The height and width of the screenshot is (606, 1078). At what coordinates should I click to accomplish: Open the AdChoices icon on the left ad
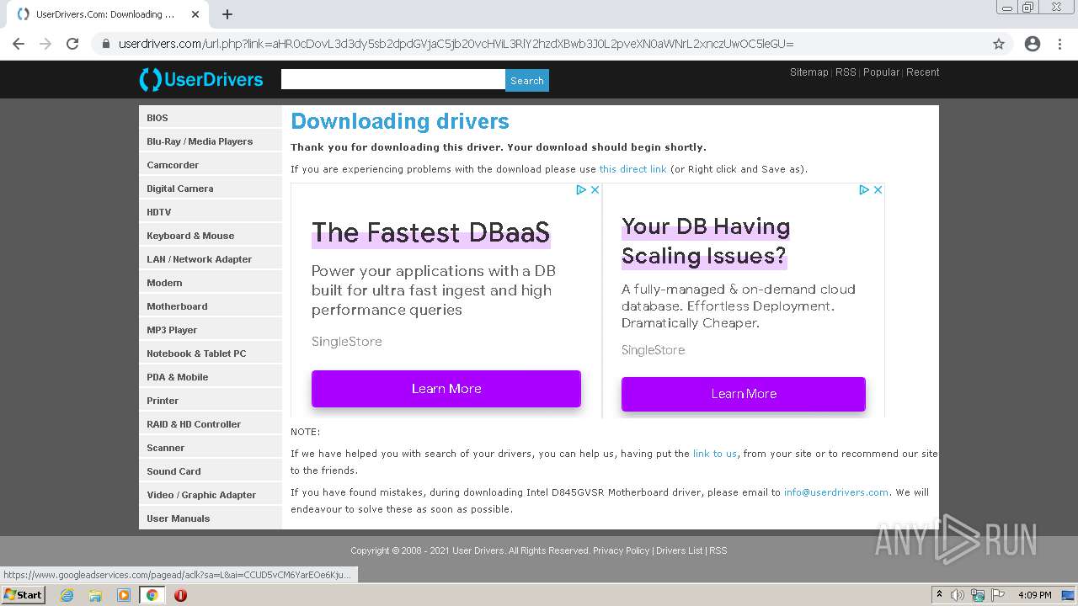pyautogui.click(x=581, y=190)
